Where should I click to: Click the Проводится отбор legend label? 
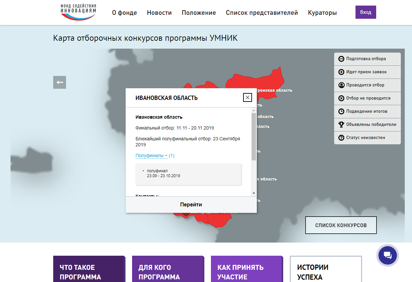click(x=365, y=85)
